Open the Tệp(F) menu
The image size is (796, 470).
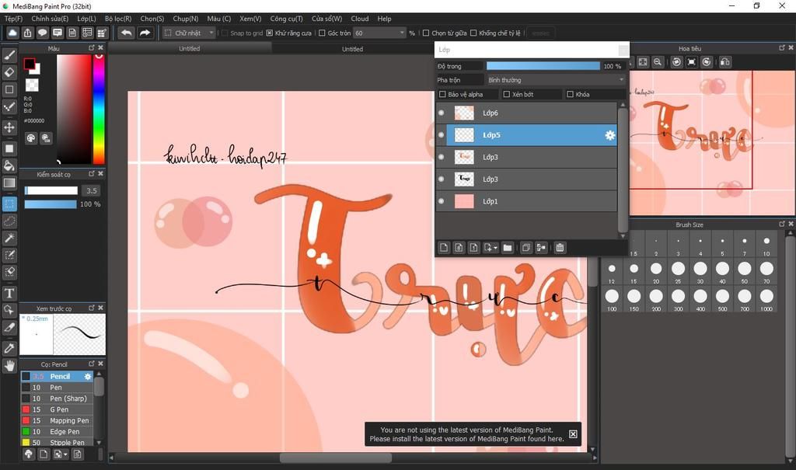(13, 19)
